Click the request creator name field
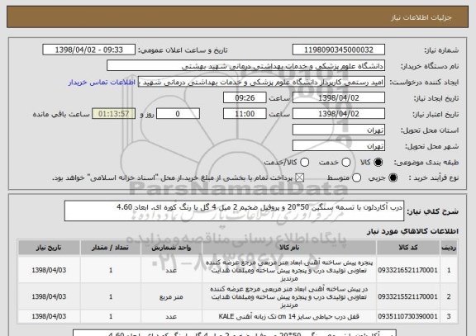476x336 pixels. [x=261, y=83]
